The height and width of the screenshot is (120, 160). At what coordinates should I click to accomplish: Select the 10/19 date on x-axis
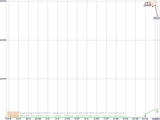click(135, 119)
